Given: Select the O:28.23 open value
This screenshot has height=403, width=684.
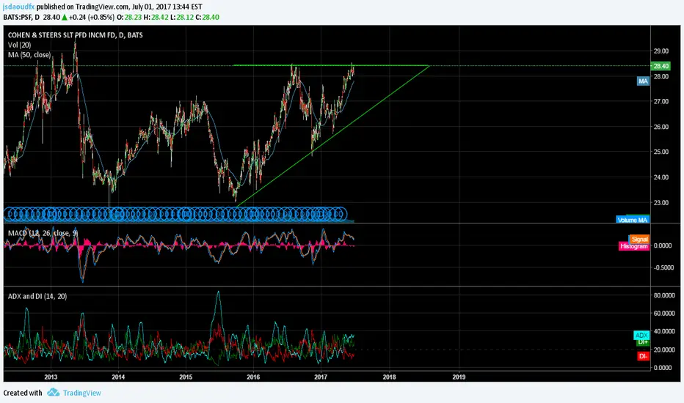Looking at the screenshot, I should 129,18.
